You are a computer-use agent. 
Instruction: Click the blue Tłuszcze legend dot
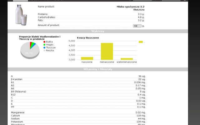pyautogui.click(x=44, y=47)
